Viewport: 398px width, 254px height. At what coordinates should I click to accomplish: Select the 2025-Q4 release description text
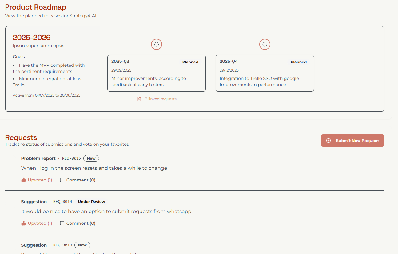point(259,81)
